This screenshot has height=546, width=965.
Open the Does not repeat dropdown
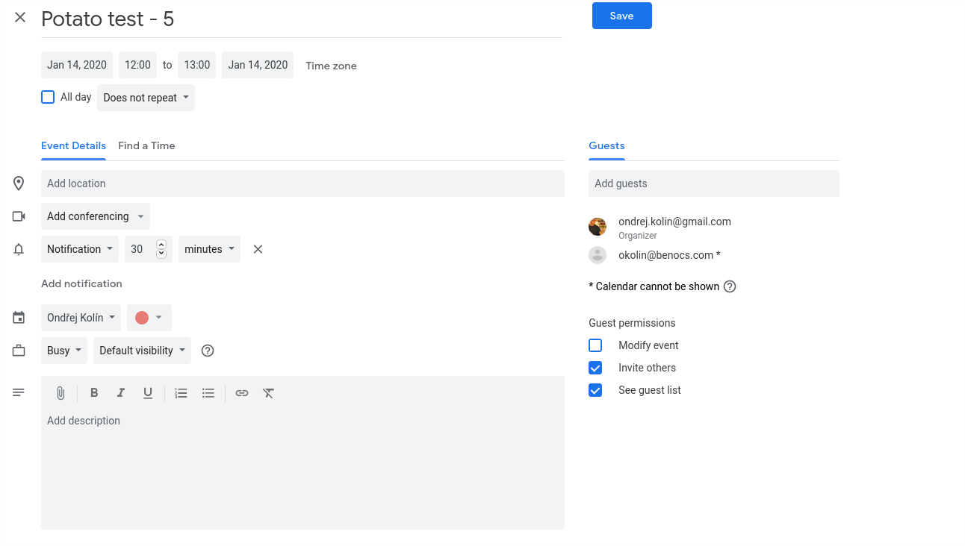click(146, 98)
